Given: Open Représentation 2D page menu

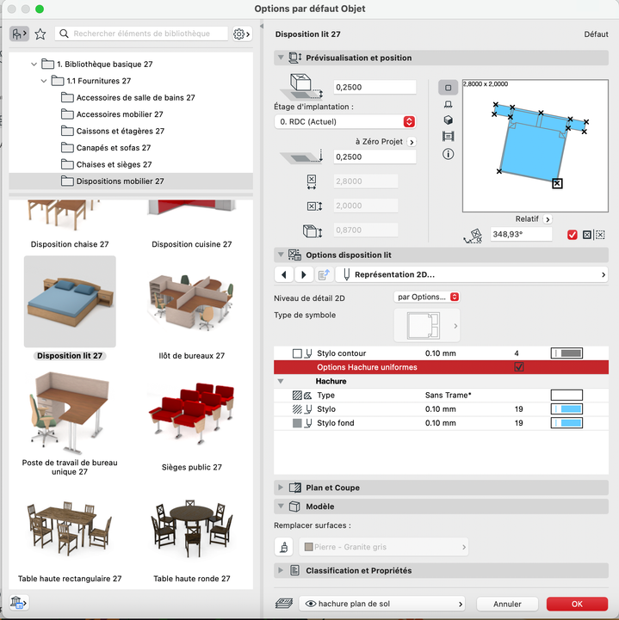Looking at the screenshot, I should (472, 274).
